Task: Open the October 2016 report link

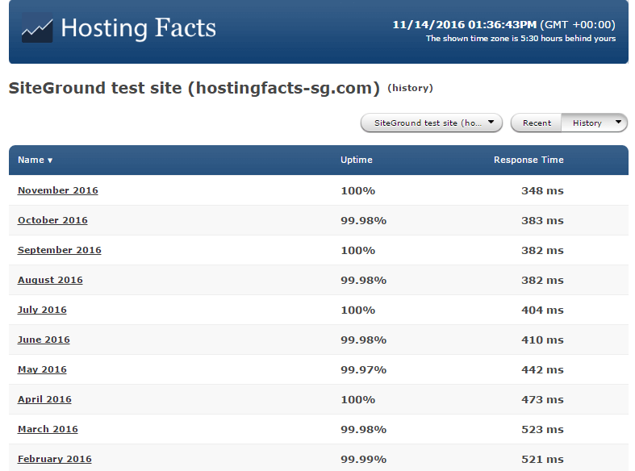Action: (x=52, y=220)
